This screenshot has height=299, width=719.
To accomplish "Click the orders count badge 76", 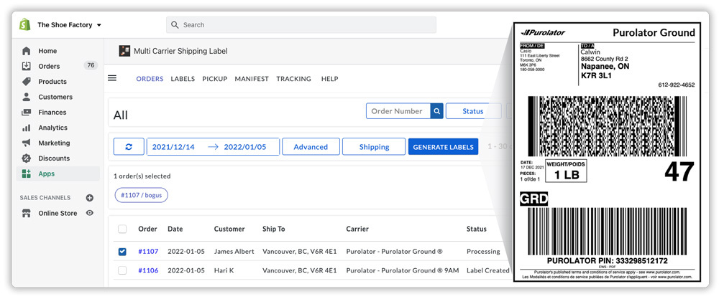I will pyautogui.click(x=91, y=65).
